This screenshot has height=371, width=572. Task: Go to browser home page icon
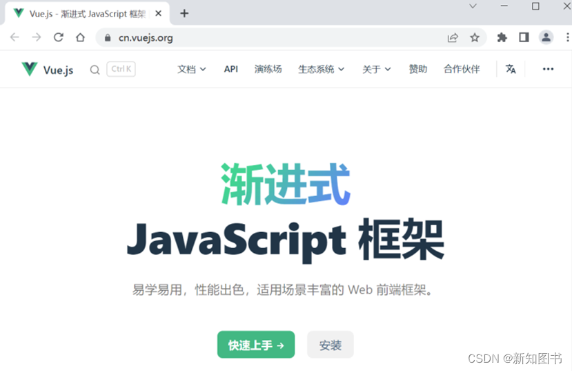point(80,37)
